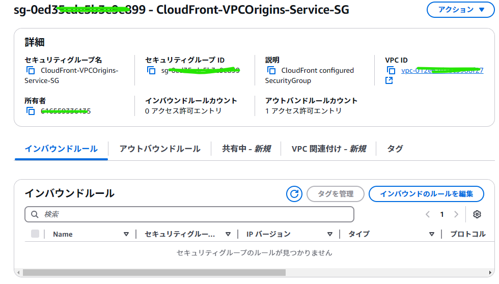Sort by セキュリティグルー... column
499x284 pixels.
(228, 234)
